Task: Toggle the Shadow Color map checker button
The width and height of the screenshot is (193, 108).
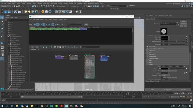Action: pos(187,69)
